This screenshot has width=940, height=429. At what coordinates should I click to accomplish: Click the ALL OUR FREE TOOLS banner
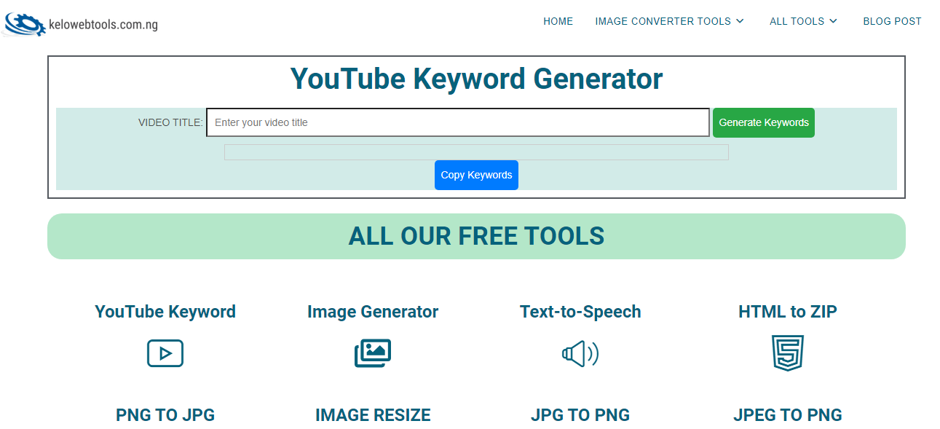point(476,236)
